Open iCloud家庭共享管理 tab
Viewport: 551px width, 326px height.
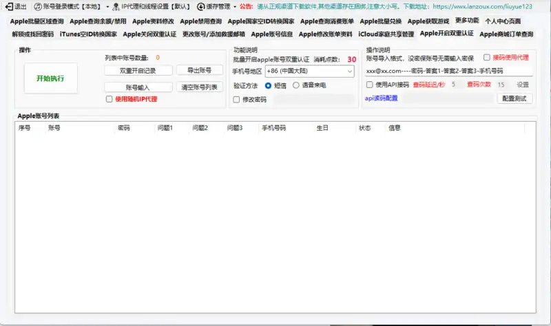(x=386, y=34)
